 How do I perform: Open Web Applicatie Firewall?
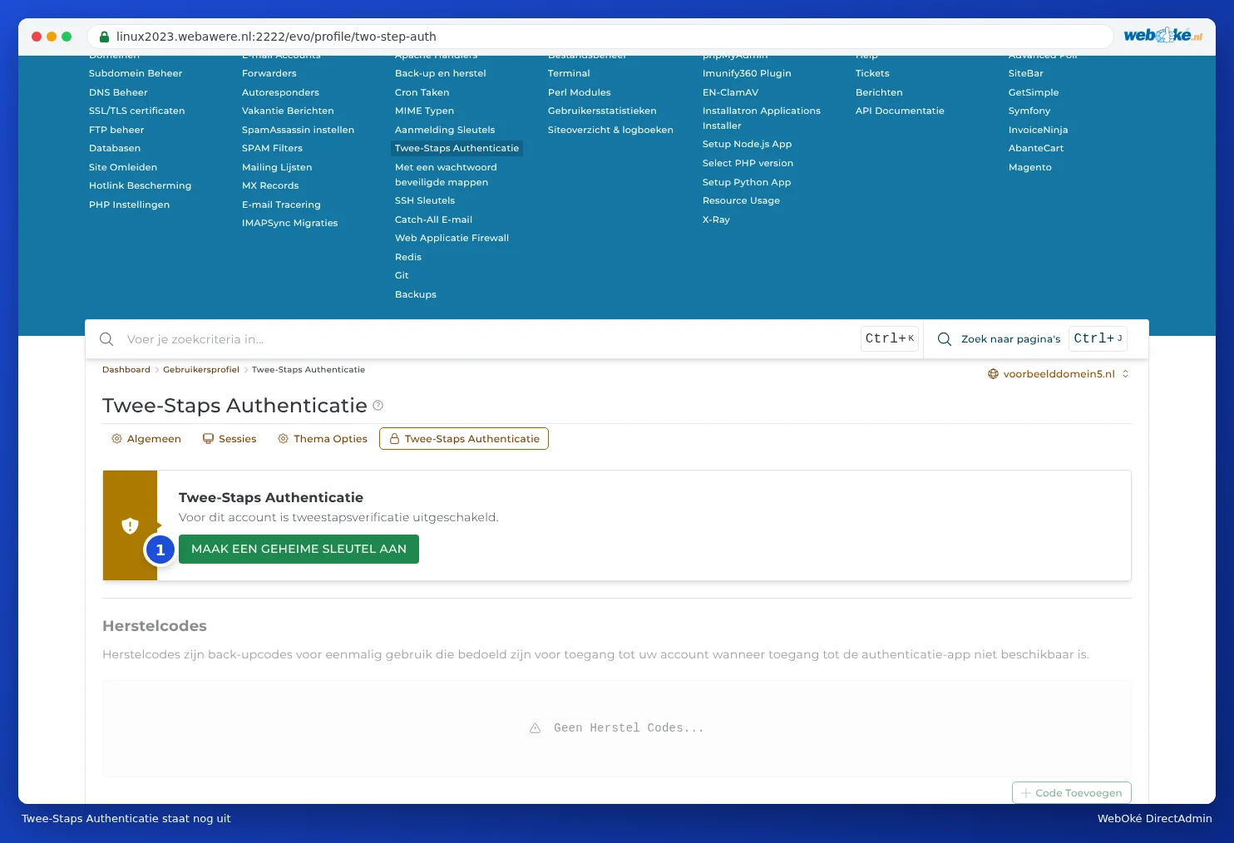pyautogui.click(x=452, y=238)
